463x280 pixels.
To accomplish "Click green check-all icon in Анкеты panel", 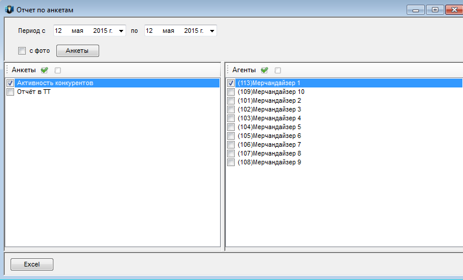I will (x=45, y=70).
